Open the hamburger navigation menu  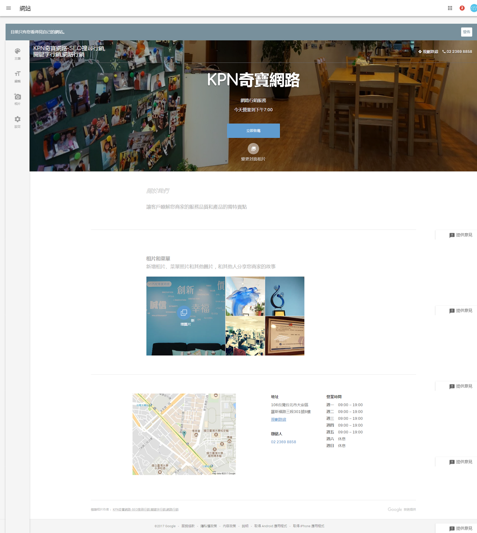(x=9, y=8)
